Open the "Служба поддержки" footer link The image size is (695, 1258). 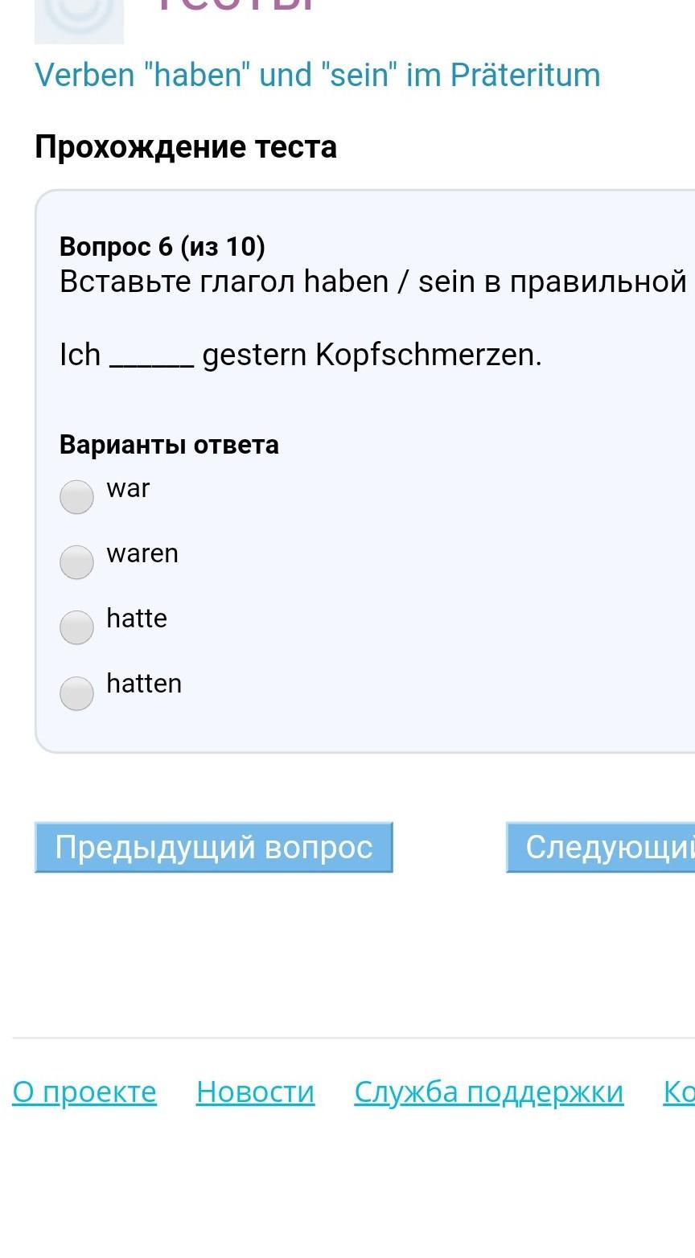click(488, 1091)
